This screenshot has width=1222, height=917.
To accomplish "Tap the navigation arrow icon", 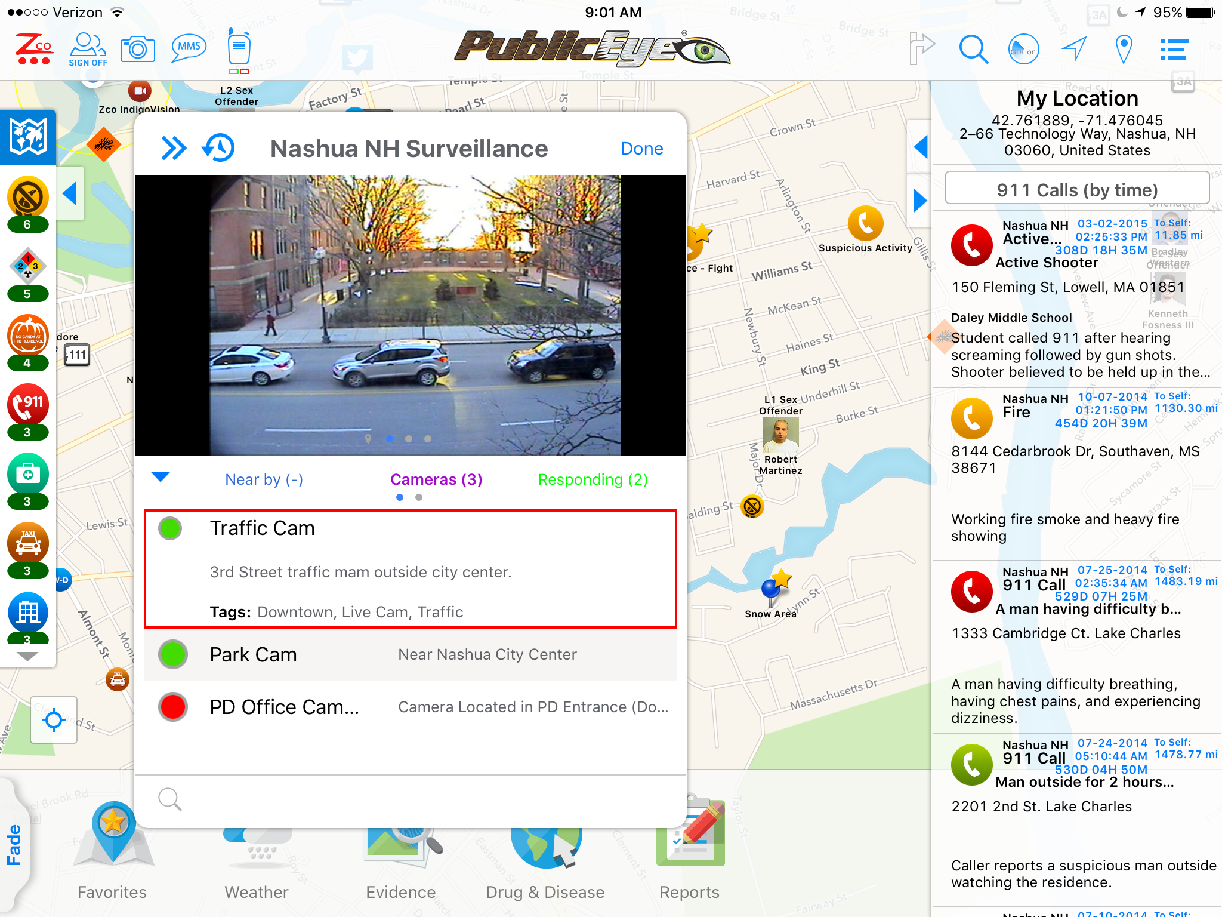I will click(1075, 49).
